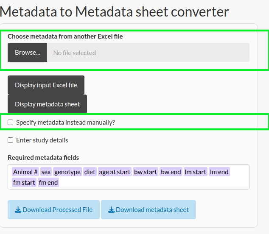
Task: Click the download icon on Download Processed File
Action: coord(18,210)
